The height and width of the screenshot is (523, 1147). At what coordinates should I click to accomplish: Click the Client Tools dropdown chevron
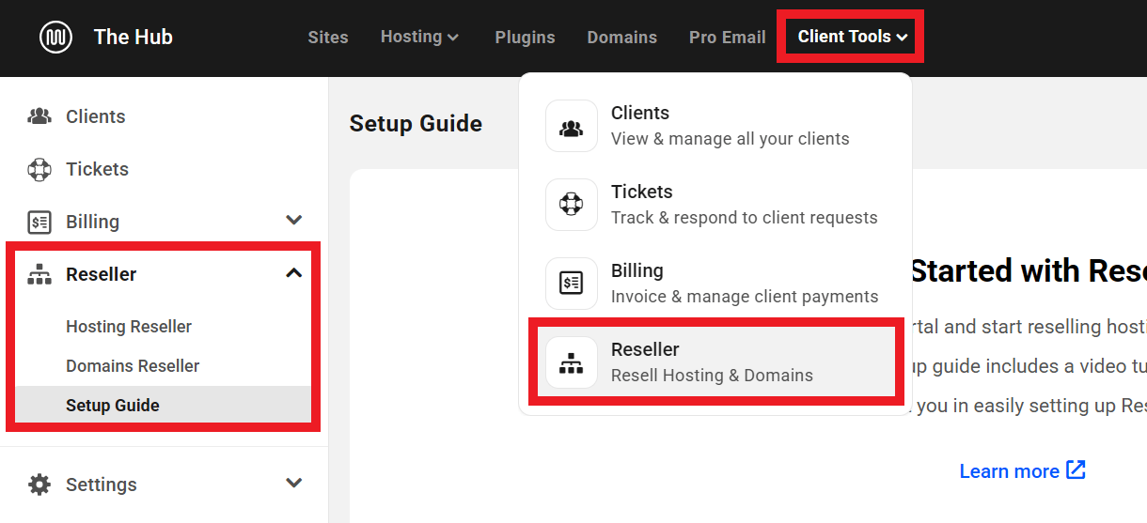pyautogui.click(x=902, y=38)
